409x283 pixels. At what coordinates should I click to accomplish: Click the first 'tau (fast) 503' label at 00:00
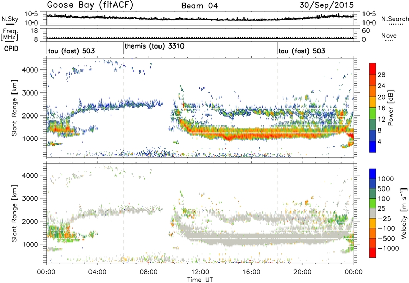pyautogui.click(x=71, y=51)
